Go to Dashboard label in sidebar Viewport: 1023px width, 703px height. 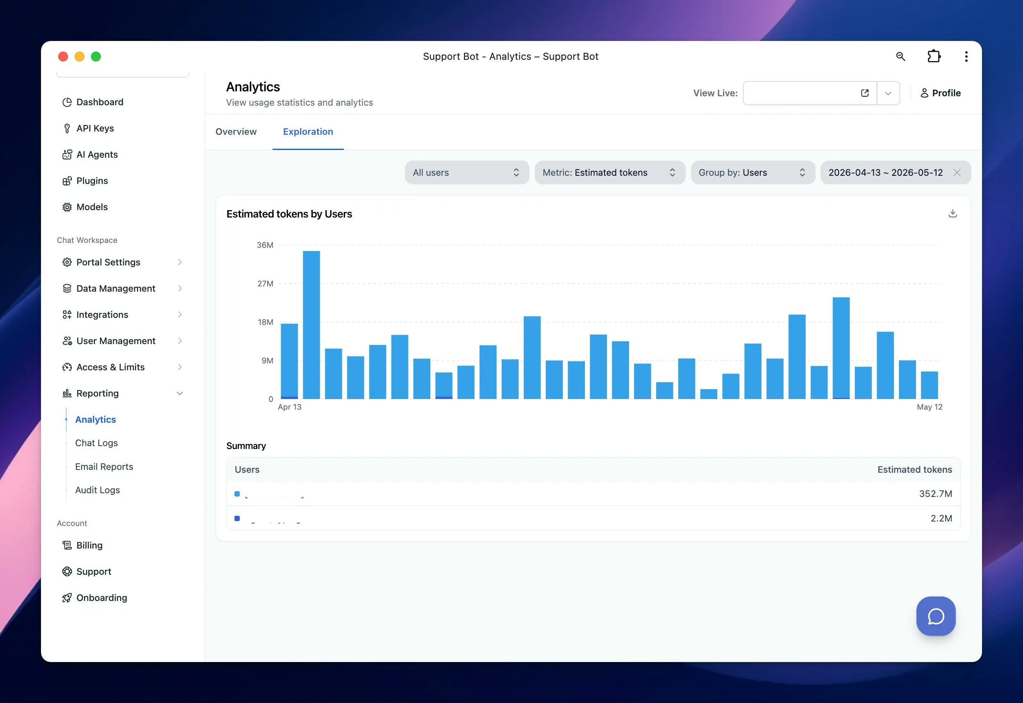pos(100,102)
